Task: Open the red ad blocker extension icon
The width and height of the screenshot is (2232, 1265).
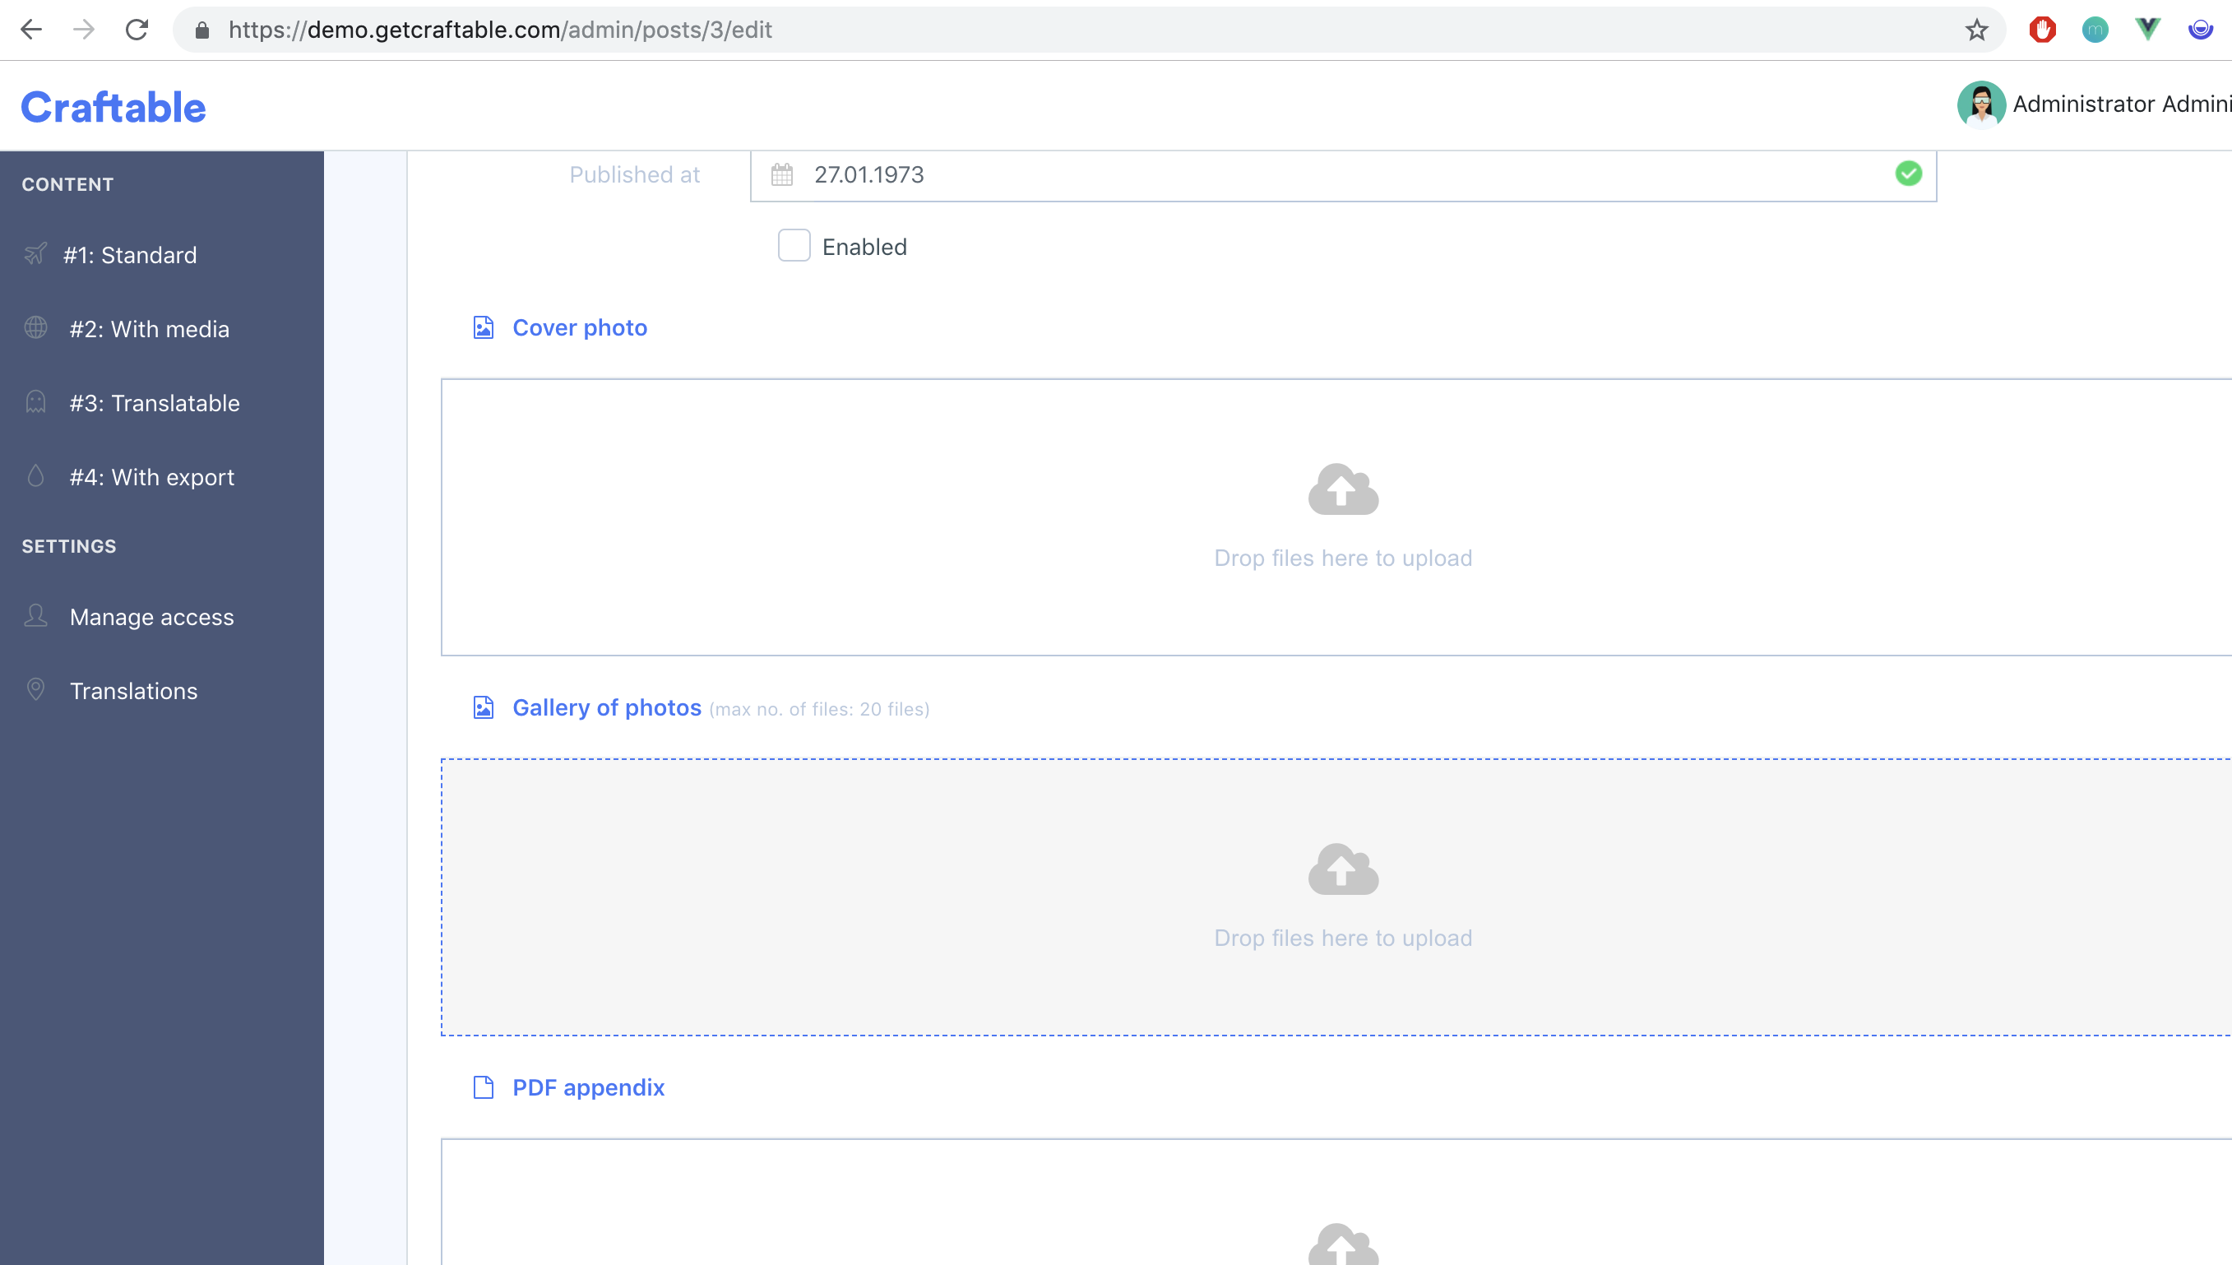Action: point(2042,30)
